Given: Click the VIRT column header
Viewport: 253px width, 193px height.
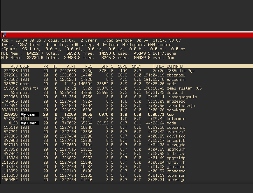Looking at the screenshot, I should pos(71,66).
